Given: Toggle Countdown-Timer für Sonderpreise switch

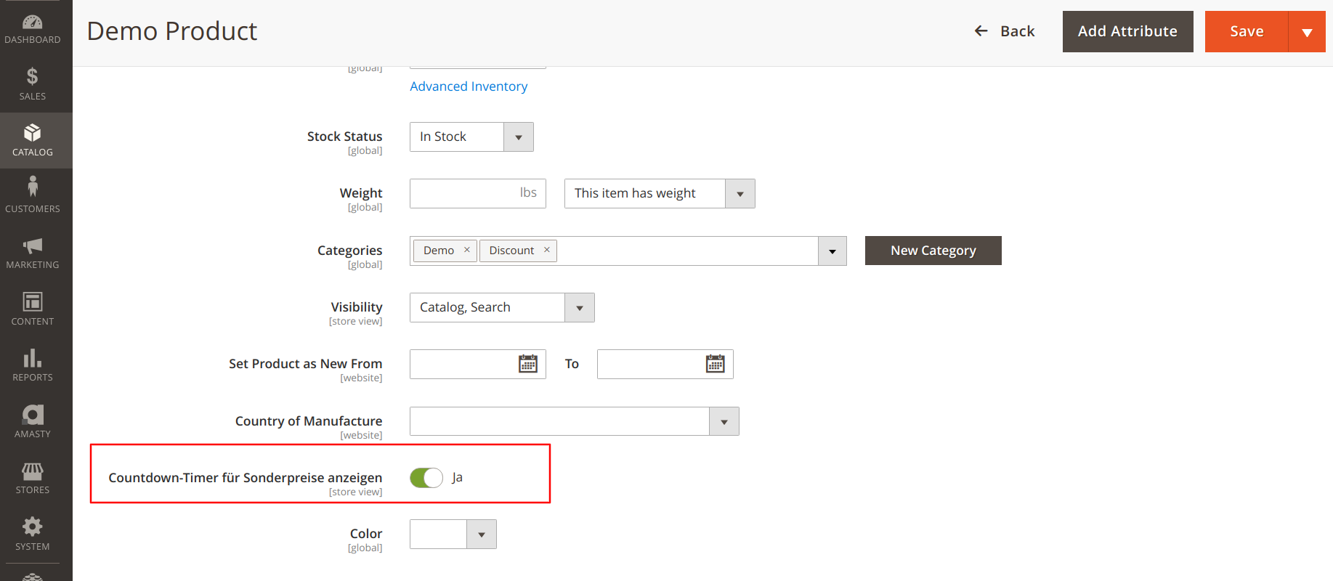Looking at the screenshot, I should point(426,478).
